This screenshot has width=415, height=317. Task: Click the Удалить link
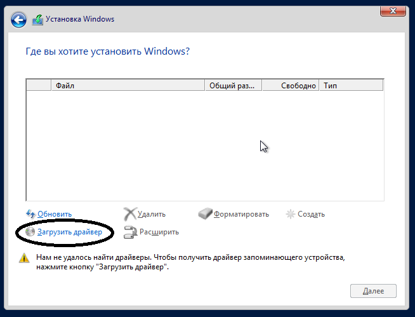(152, 214)
